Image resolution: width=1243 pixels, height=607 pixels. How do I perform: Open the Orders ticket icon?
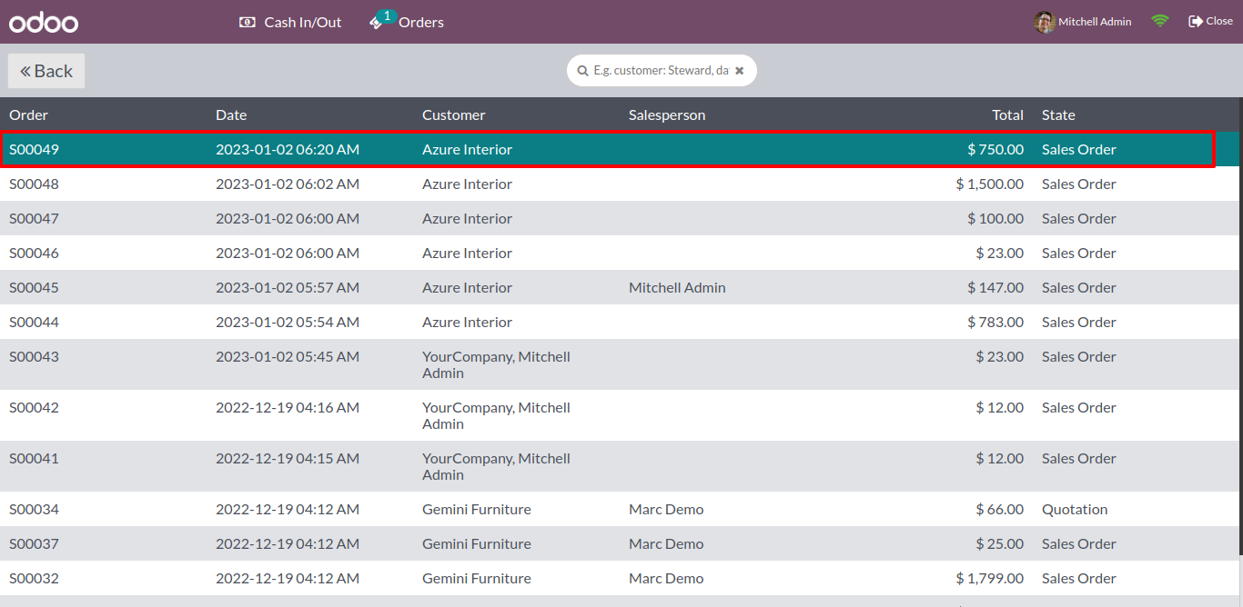tap(377, 23)
